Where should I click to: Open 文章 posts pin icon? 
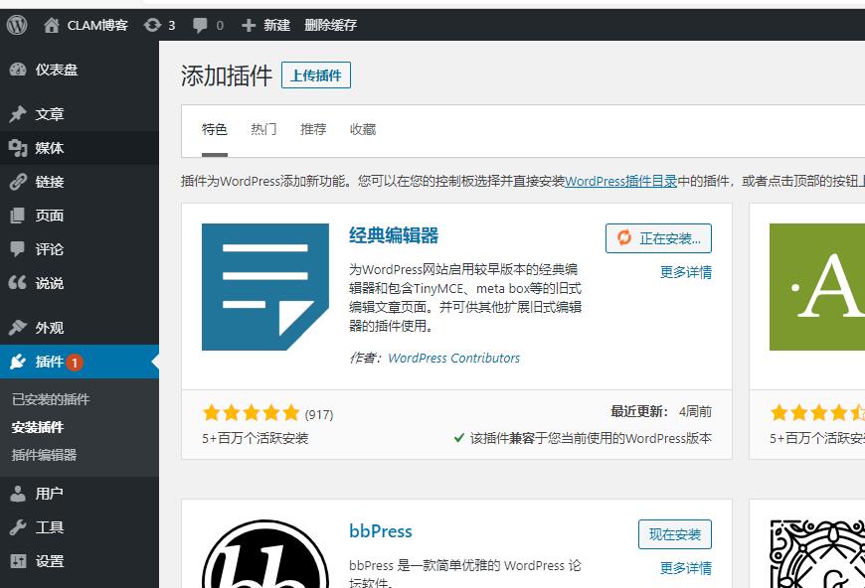pyautogui.click(x=18, y=114)
